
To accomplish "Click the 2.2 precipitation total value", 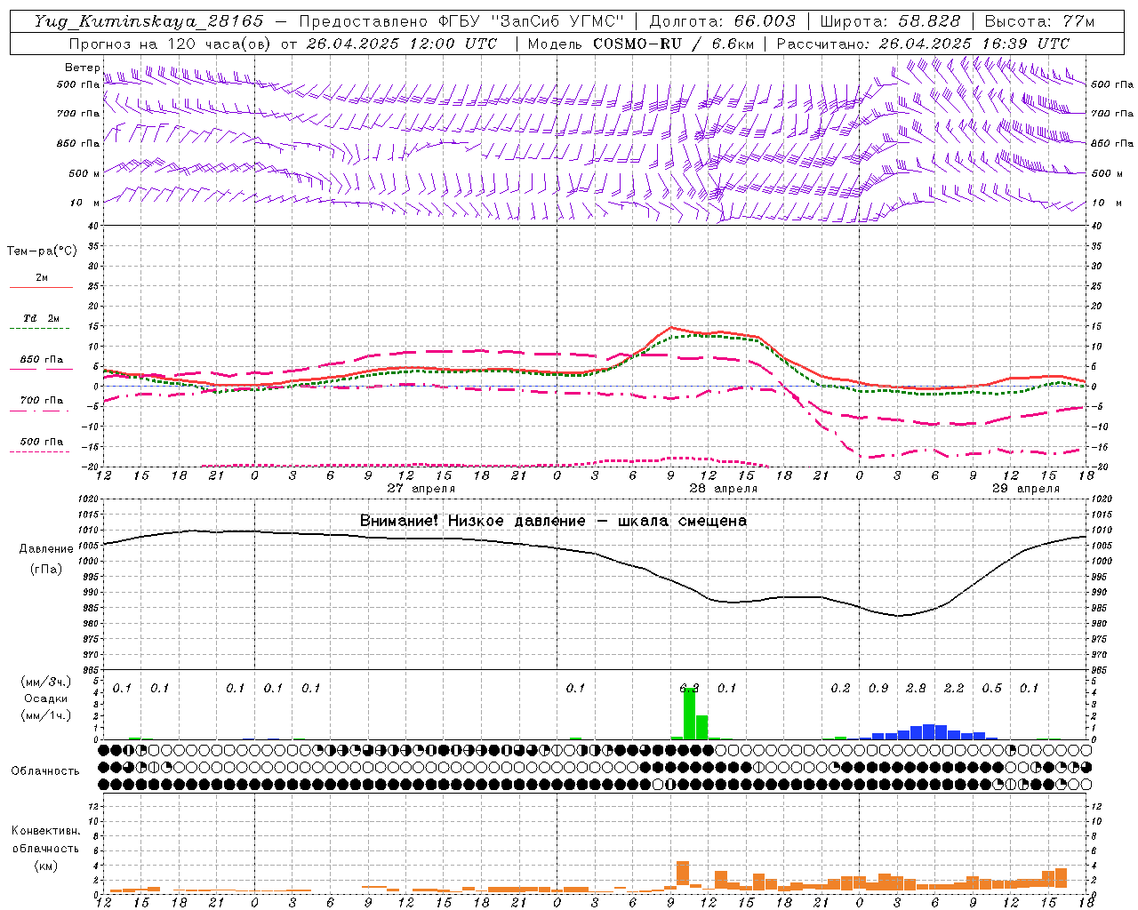I will click(953, 689).
